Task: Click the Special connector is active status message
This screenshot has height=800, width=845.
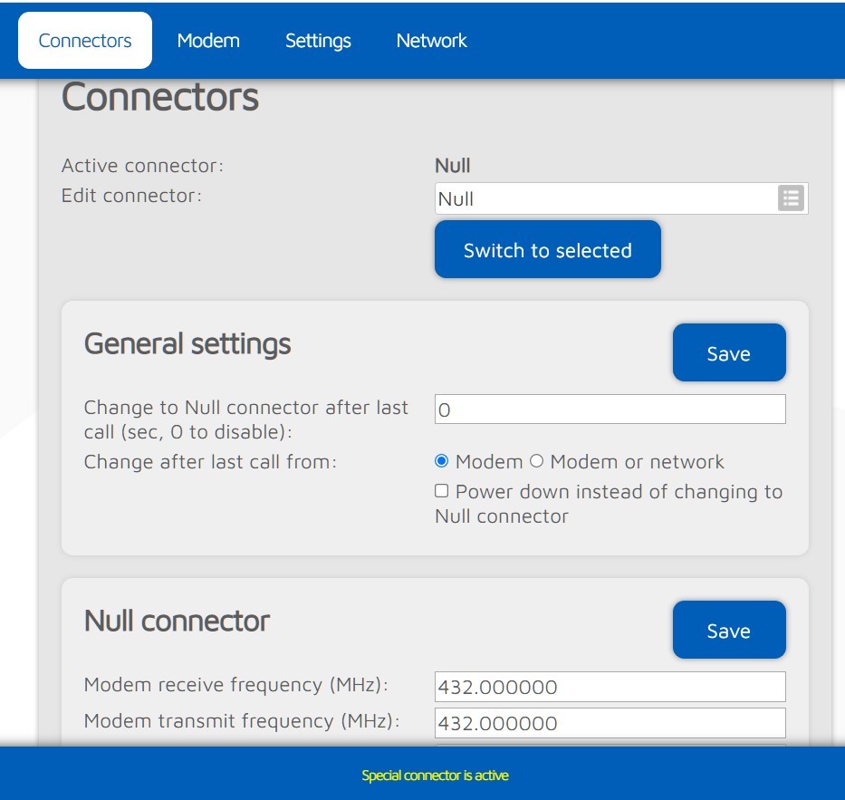Action: [x=435, y=776]
